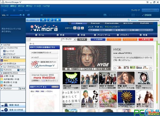Stop page loading with the X button

point(43,20)
